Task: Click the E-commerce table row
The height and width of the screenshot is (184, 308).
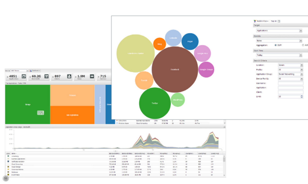Action: click(114, 175)
